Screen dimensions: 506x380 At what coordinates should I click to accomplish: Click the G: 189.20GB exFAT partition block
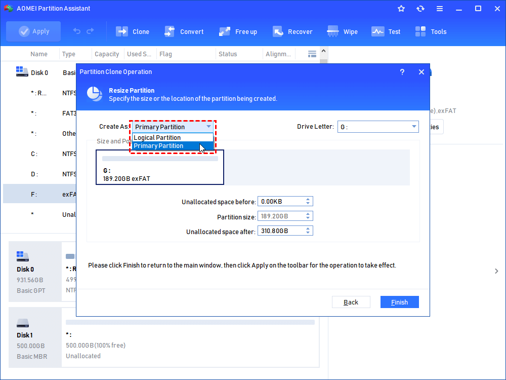(160, 167)
